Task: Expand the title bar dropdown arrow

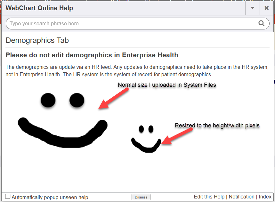Action: (253, 8)
